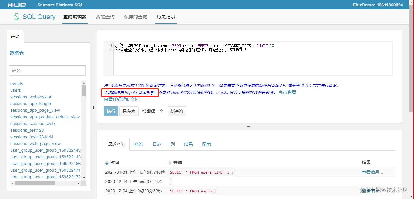The height and width of the screenshot is (199, 414).
Task: Click the 新查询 button
Action: [177, 111]
